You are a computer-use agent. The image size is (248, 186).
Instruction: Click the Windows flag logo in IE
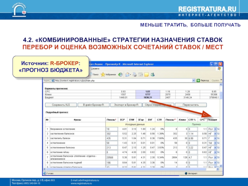pos(219,69)
